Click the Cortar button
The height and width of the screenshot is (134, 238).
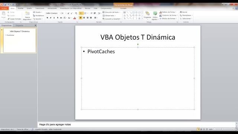tap(11, 12)
